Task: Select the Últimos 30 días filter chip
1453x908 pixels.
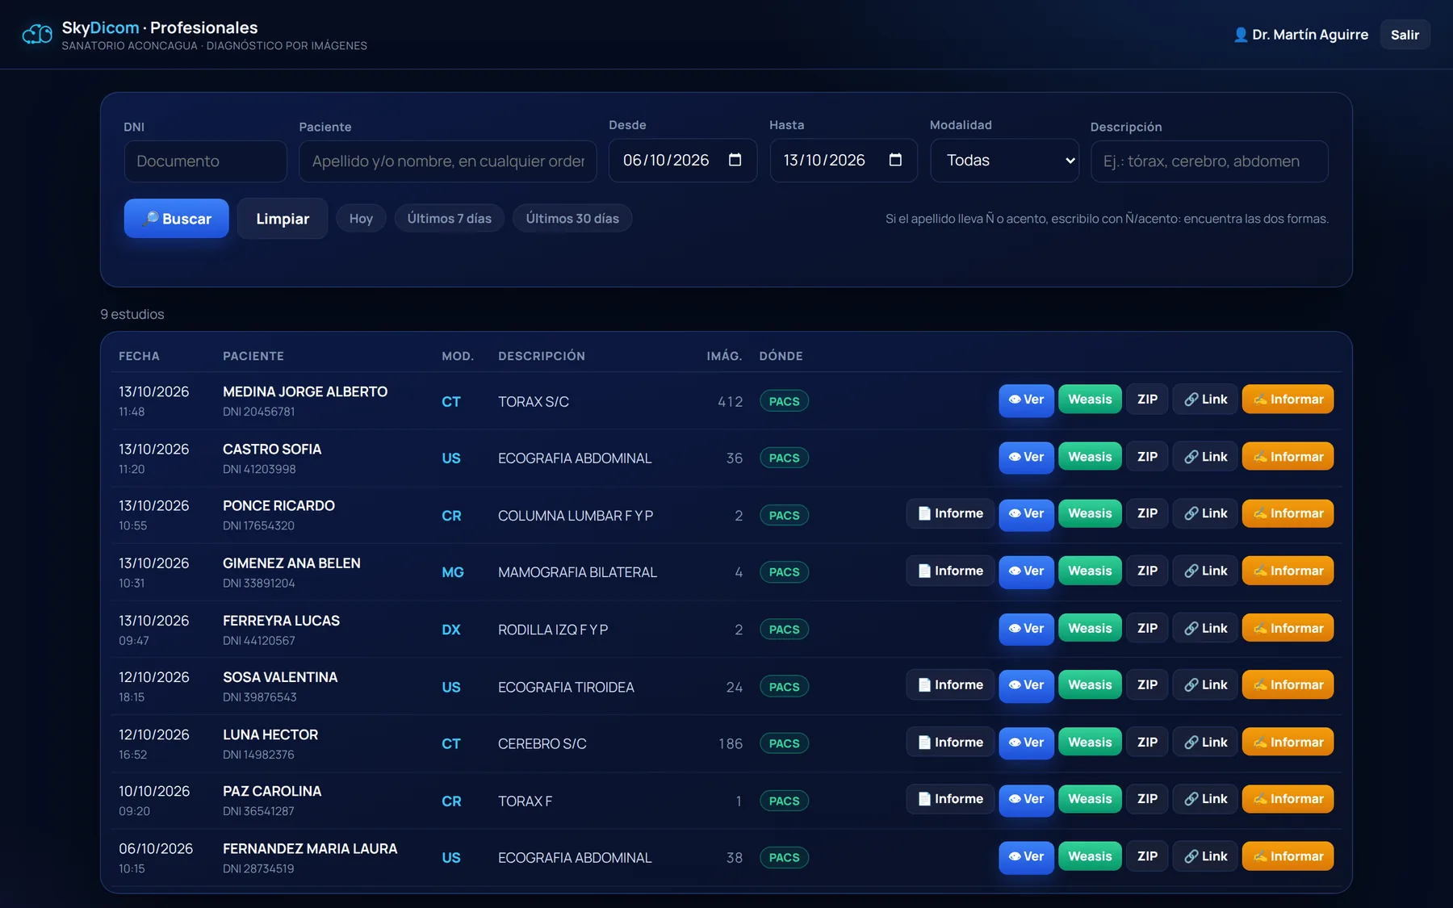Action: tap(572, 219)
